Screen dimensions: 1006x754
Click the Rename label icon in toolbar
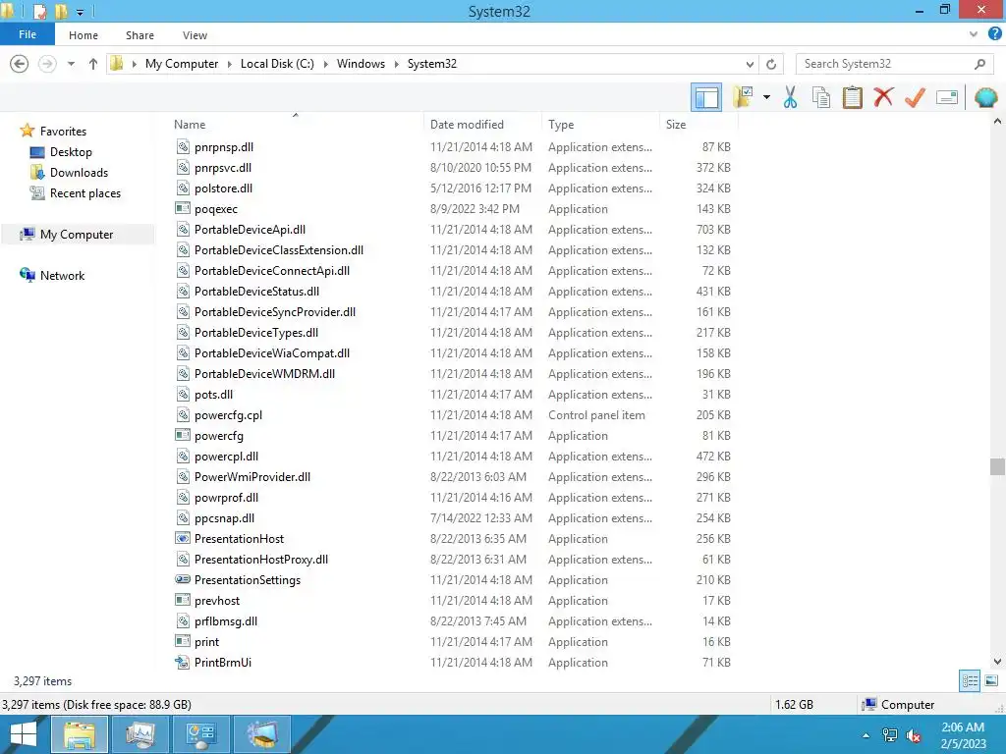947,97
